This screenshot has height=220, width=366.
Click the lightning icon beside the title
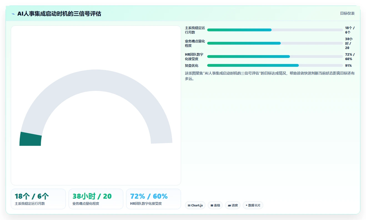(13, 14)
